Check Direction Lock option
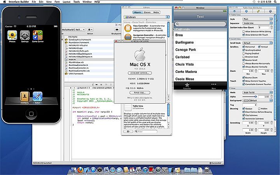Image resolution: width=280 pixels, height=175 pixels. [x=243, y=57]
